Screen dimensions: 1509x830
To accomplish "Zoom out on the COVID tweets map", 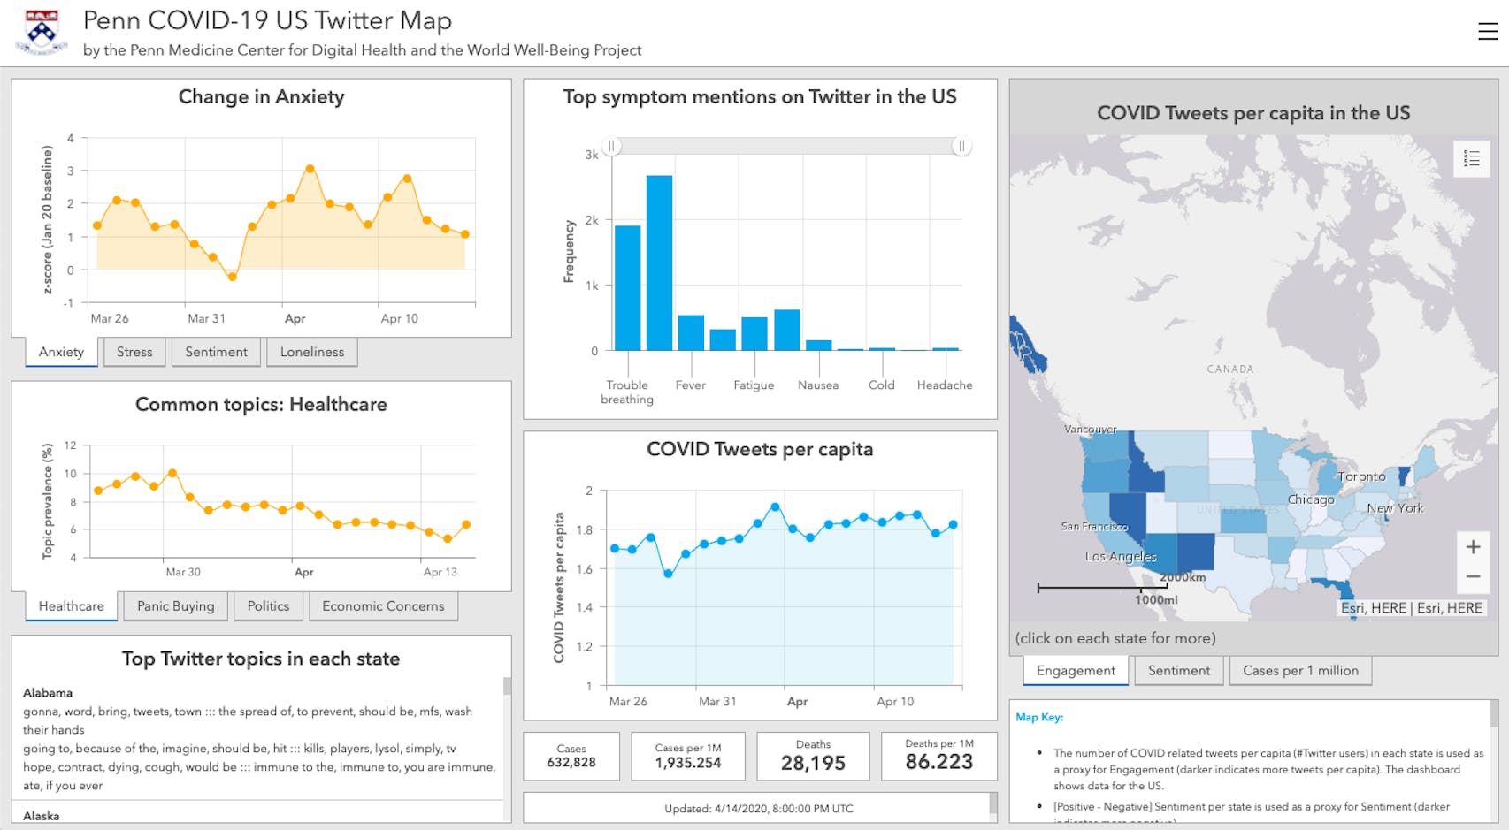I will point(1474,575).
